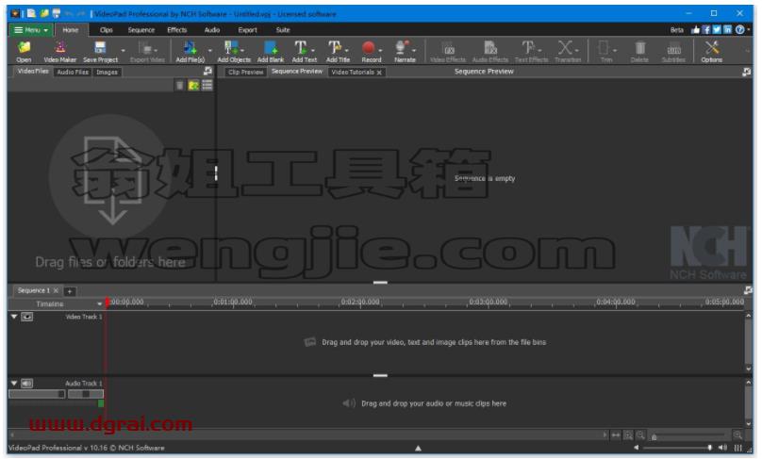Click the Trim icon

click(604, 48)
